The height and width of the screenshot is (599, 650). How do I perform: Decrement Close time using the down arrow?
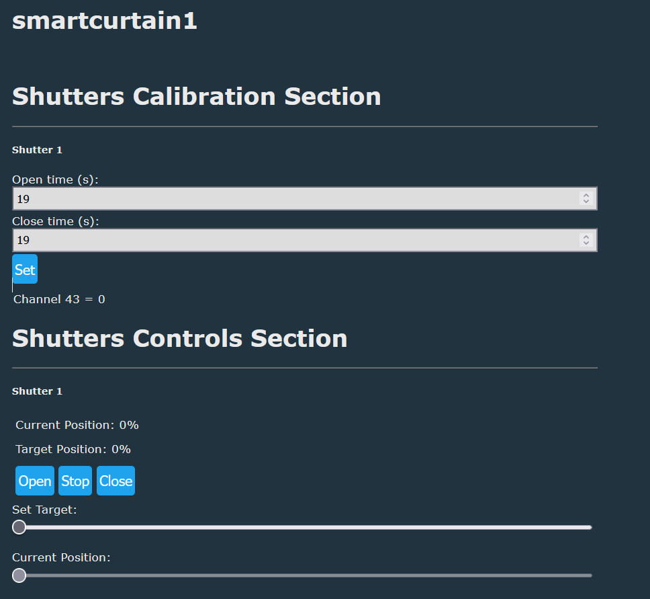(x=586, y=243)
